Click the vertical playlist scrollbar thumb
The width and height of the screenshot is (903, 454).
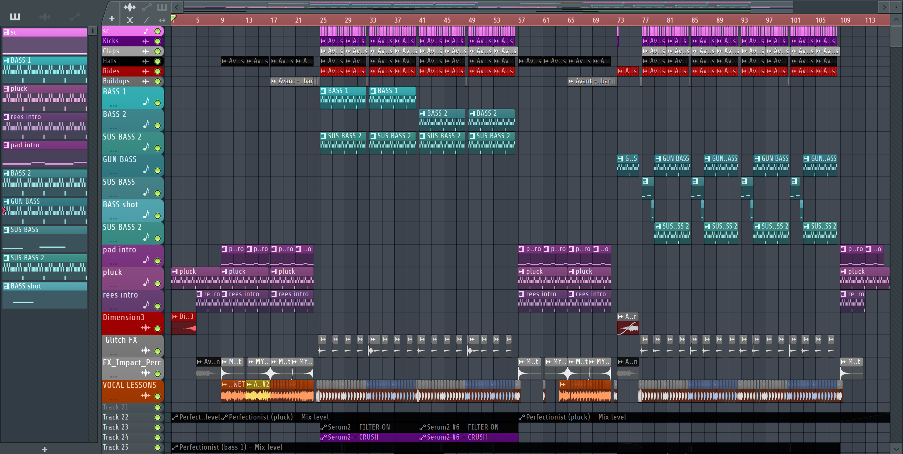[896, 36]
